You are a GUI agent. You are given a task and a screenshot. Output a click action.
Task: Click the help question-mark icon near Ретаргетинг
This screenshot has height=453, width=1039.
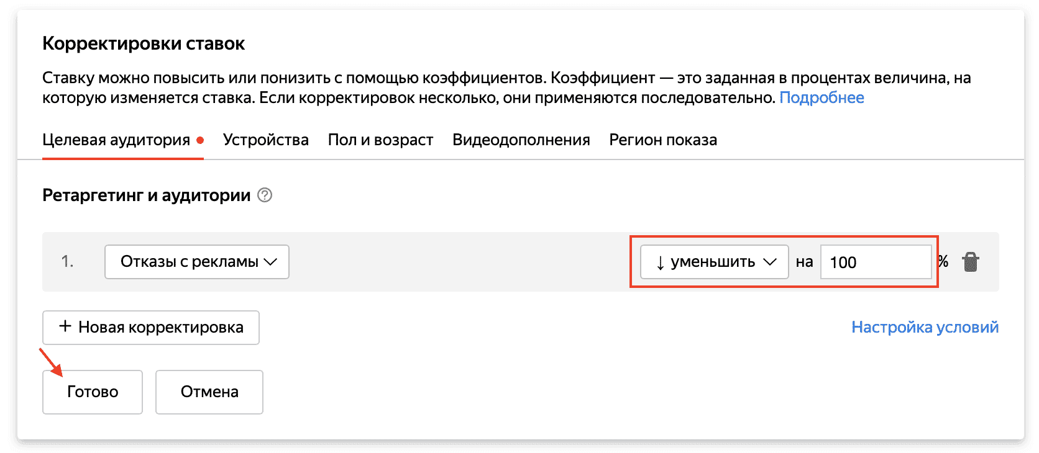point(265,195)
